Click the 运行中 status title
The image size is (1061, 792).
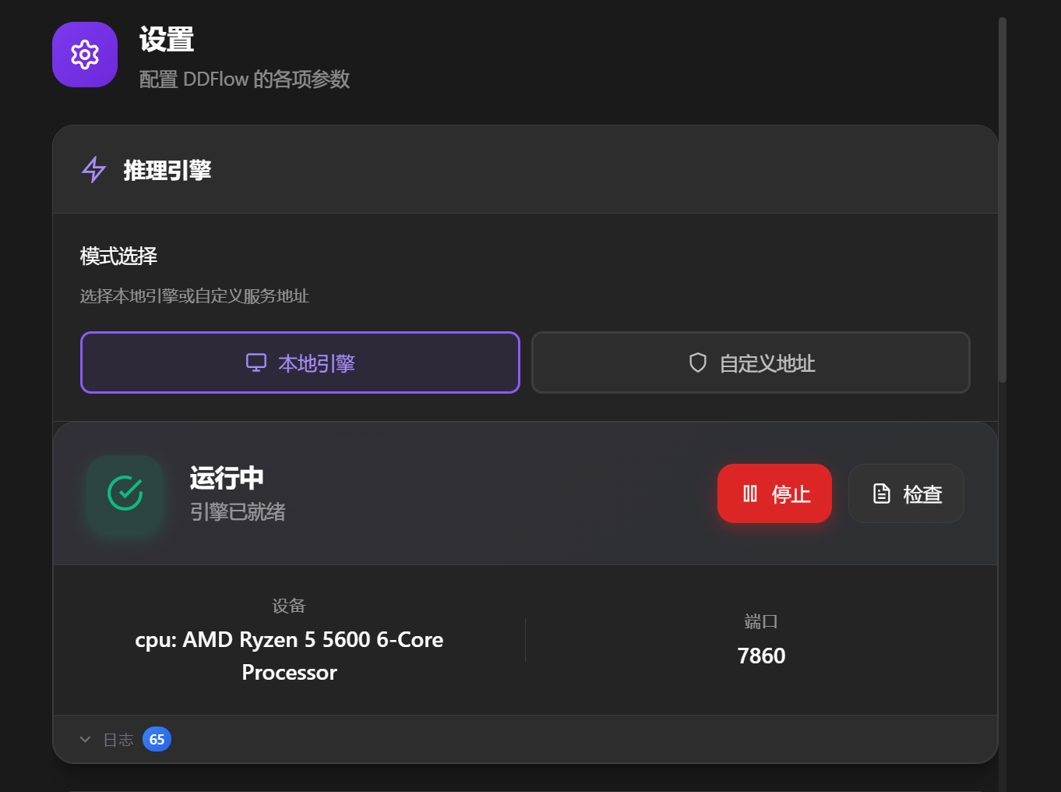click(x=227, y=478)
